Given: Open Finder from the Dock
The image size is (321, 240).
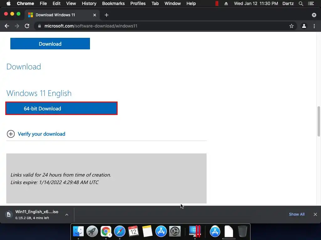Looking at the screenshot, I should pyautogui.click(x=78, y=231).
